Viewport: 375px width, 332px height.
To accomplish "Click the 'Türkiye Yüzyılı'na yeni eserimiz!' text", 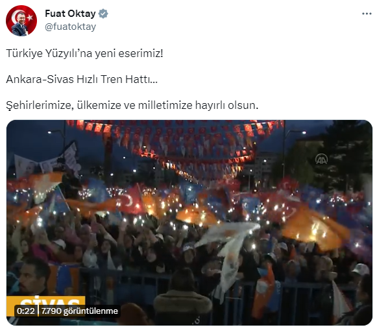I will (84, 53).
